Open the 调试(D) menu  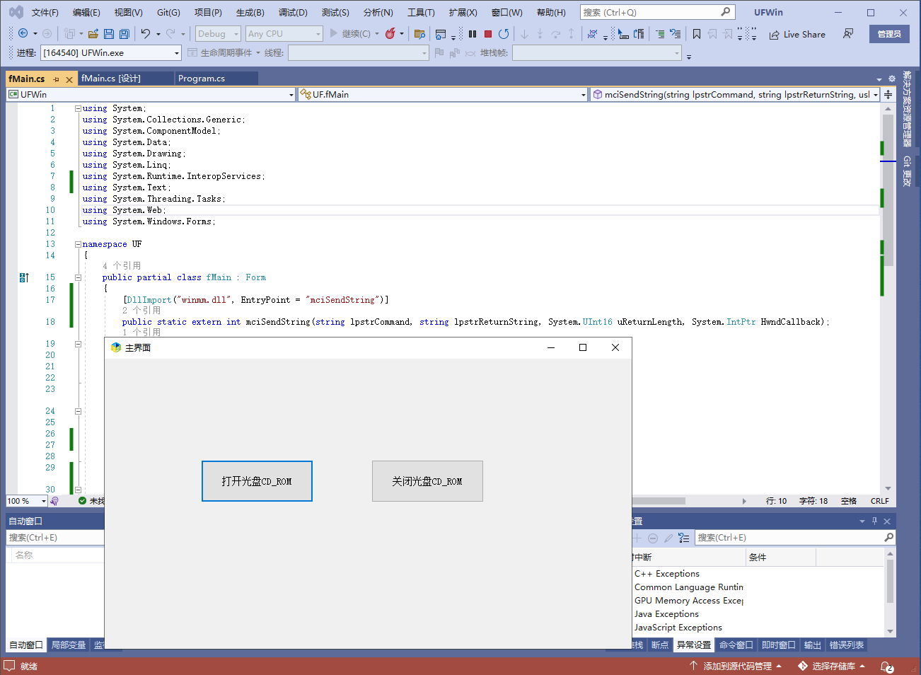tap(293, 13)
